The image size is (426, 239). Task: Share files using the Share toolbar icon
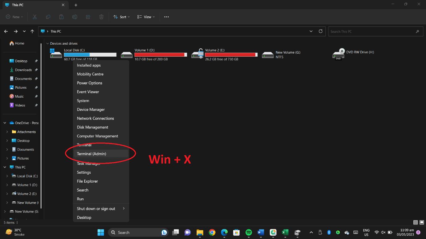(x=88, y=17)
